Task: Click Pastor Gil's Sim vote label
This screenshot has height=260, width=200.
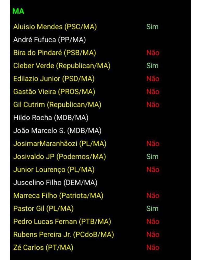Action: click(152, 209)
